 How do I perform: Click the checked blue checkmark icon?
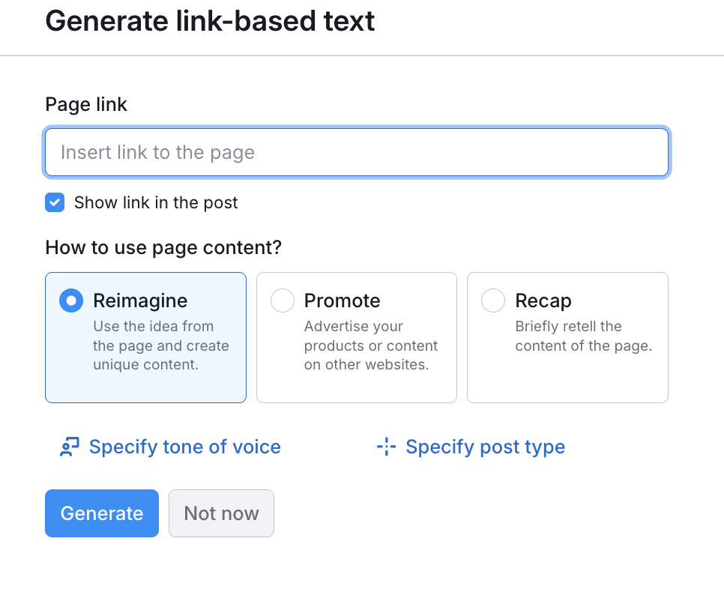pos(55,202)
